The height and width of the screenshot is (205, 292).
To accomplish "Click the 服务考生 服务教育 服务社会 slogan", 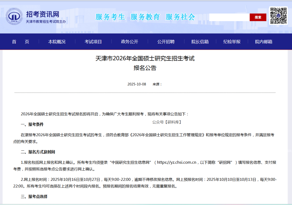I will coord(145,17).
